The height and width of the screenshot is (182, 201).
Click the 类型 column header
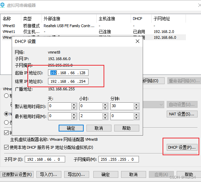pos(31,19)
